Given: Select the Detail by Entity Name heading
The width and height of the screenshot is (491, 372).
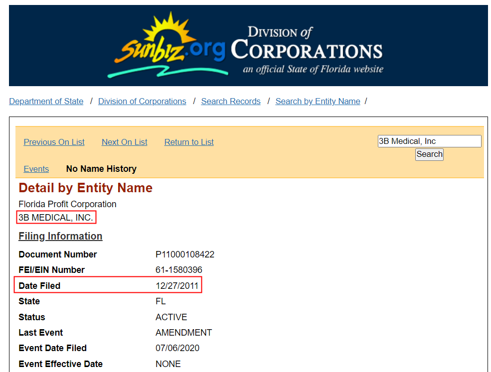Looking at the screenshot, I should (85, 188).
